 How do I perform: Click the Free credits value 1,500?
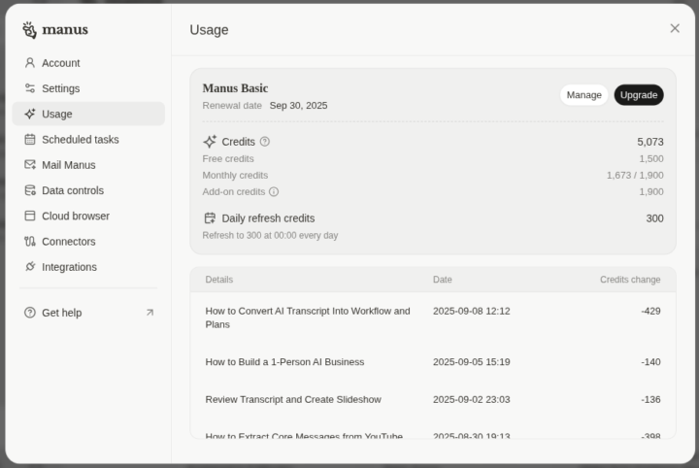(x=651, y=158)
